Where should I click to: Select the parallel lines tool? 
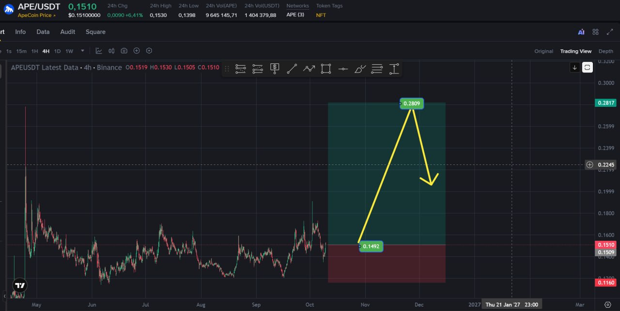377,69
